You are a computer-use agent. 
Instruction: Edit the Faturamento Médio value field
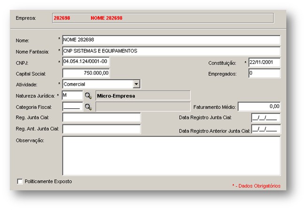click(259, 107)
